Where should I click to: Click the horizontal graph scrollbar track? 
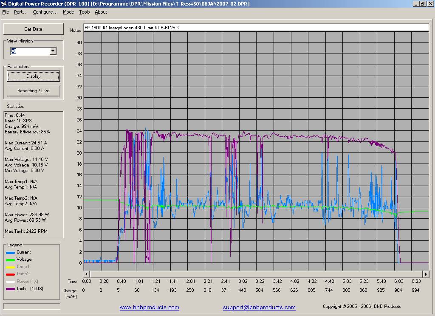pos(256,274)
